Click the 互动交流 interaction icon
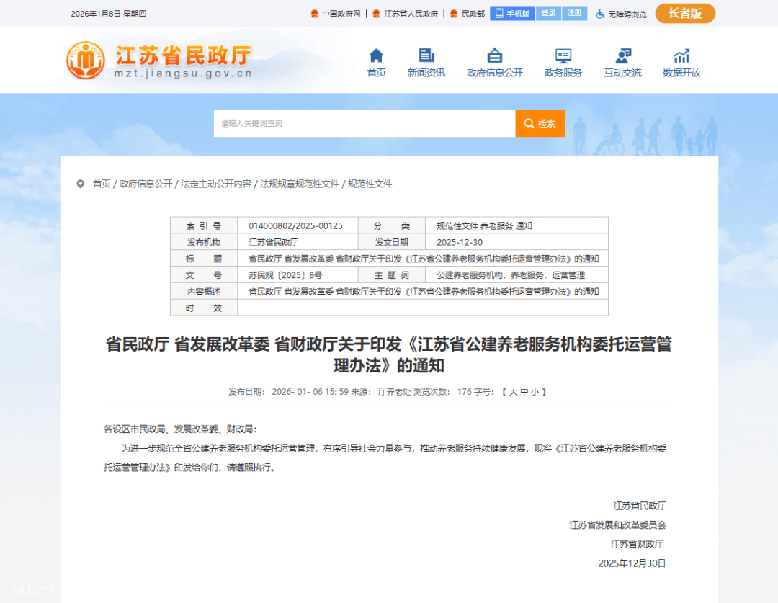This screenshot has height=603, width=778. pos(623,56)
